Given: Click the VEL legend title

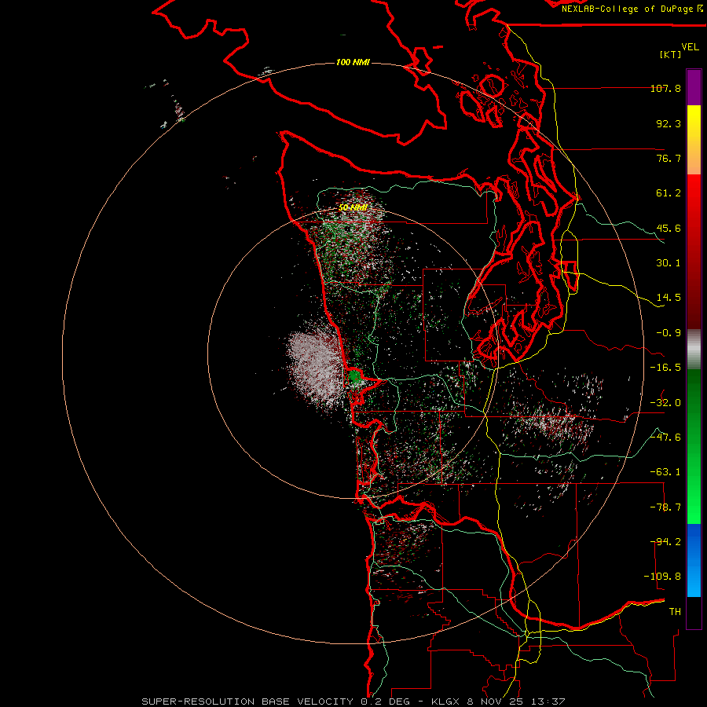Looking at the screenshot, I should [690, 47].
